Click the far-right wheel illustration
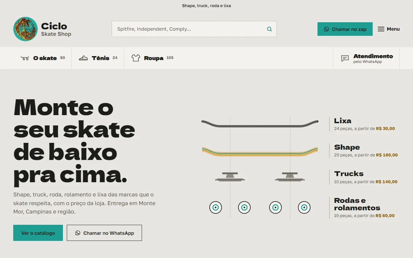Image resolution: width=413 pixels, height=258 pixels. point(304,207)
